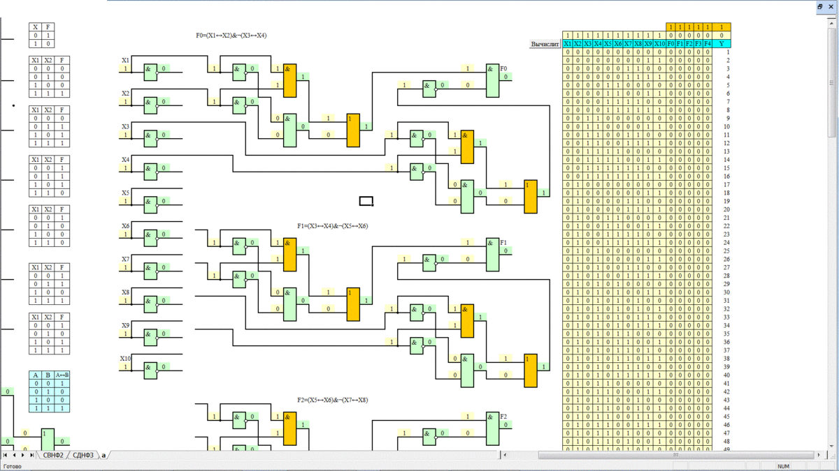Click the previous sheet navigation arrow
The width and height of the screenshot is (839, 471).
pyautogui.click(x=14, y=455)
